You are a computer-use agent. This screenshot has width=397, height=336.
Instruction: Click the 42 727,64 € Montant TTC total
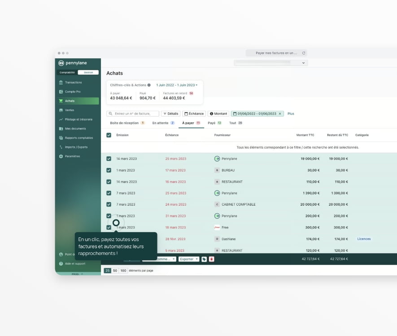click(x=311, y=259)
